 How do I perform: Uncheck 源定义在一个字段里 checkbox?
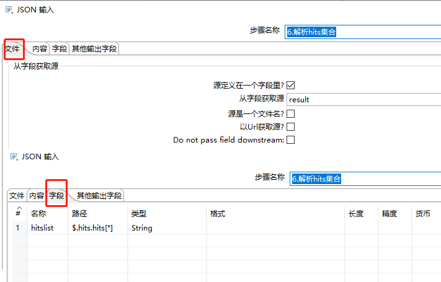click(290, 85)
